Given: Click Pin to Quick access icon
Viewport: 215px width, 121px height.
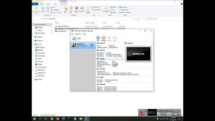Looking at the screenshot, I should 36,8.
